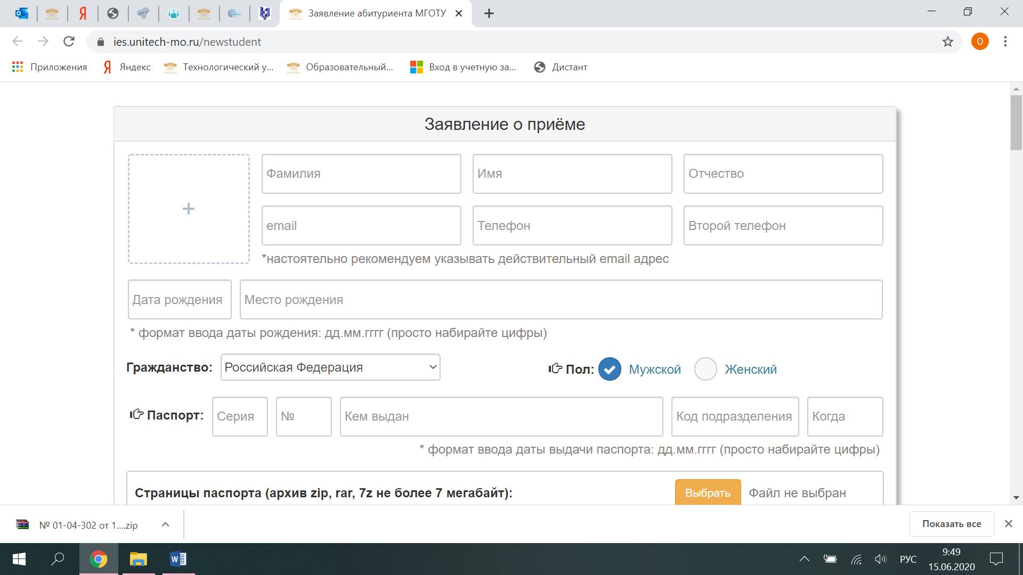The width and height of the screenshot is (1023, 575).
Task: Expand the Гражданство dropdown
Action: 330,367
